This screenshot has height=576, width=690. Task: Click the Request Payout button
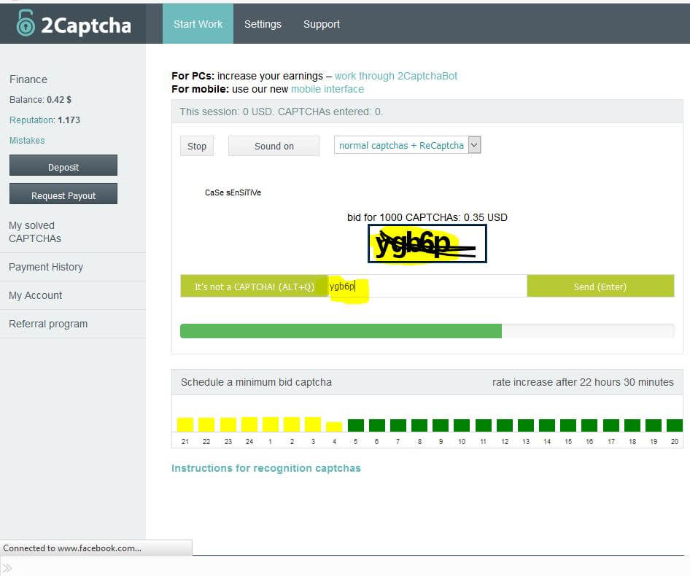click(x=63, y=195)
